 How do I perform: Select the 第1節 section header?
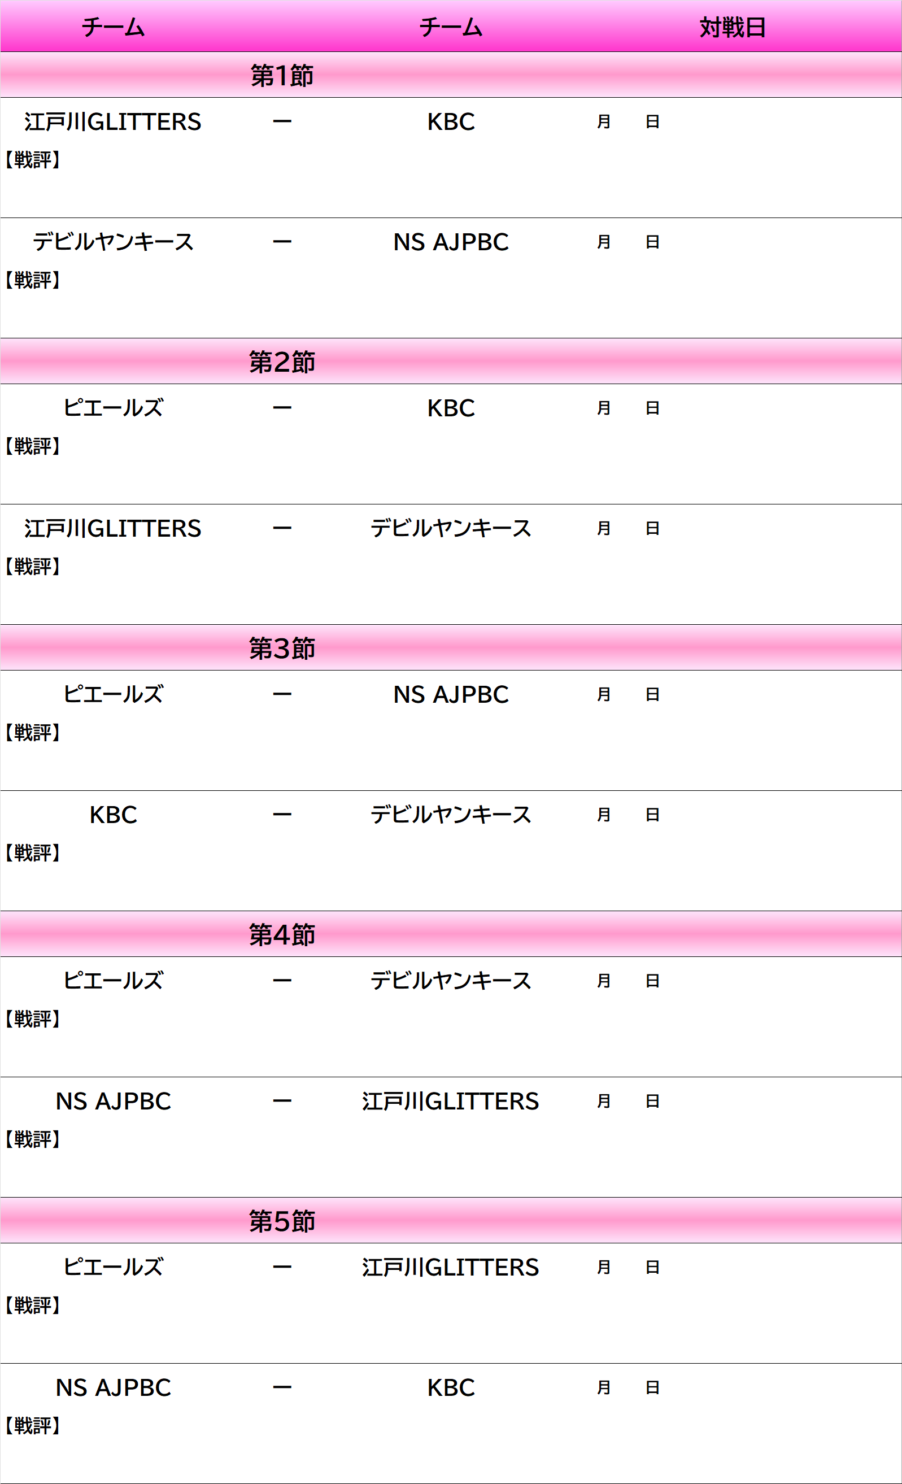point(282,76)
